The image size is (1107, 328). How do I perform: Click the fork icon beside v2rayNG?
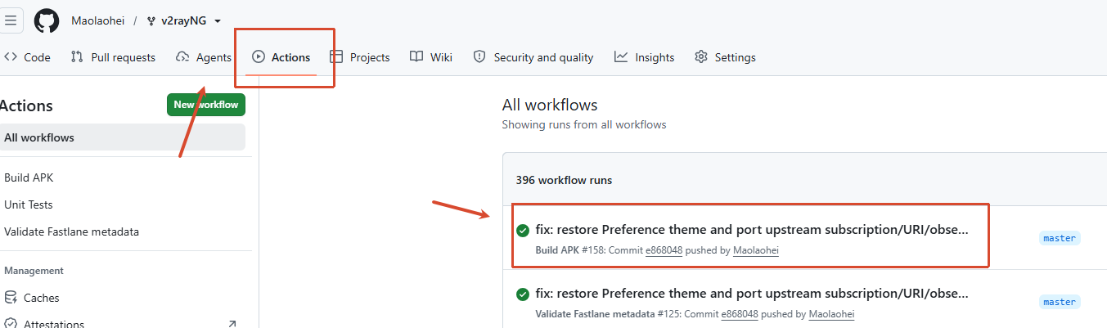point(151,21)
